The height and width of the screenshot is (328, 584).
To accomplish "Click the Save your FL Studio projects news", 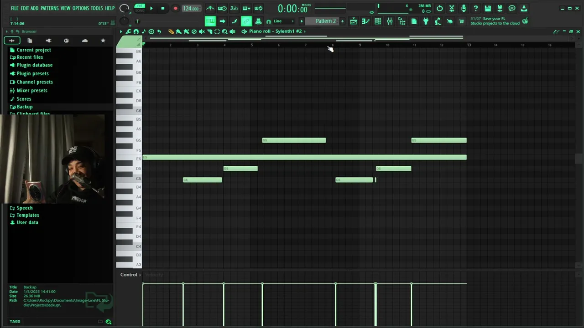I will click(495, 21).
